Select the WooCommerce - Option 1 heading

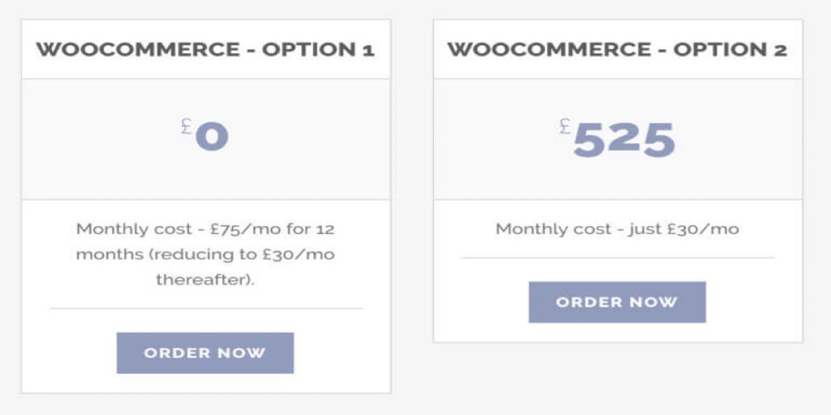pos(206,50)
